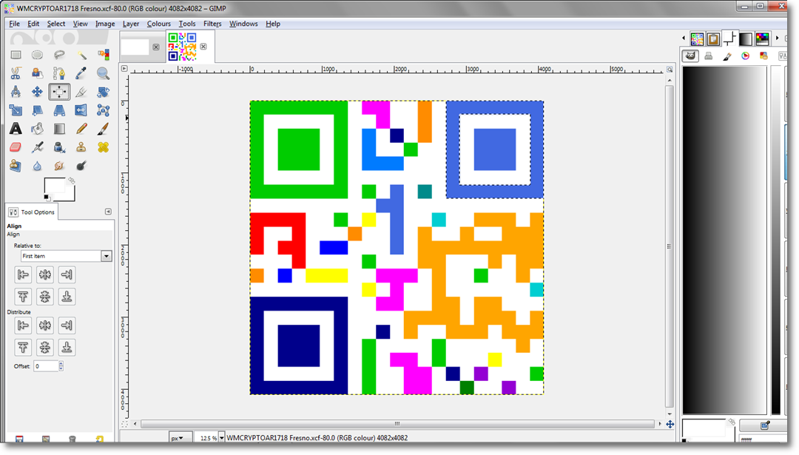Select the Measure compass tool

pyautogui.click(x=16, y=92)
